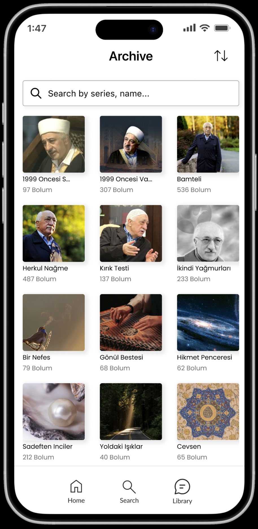Viewport: 258px width, 529px height.
Task: Click the cellular signal bars icon
Action: [x=189, y=28]
